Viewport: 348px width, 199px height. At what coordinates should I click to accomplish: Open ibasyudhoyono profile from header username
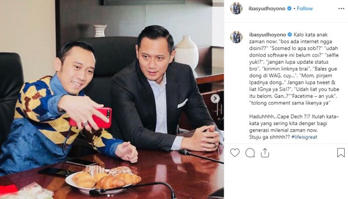pos(267,8)
